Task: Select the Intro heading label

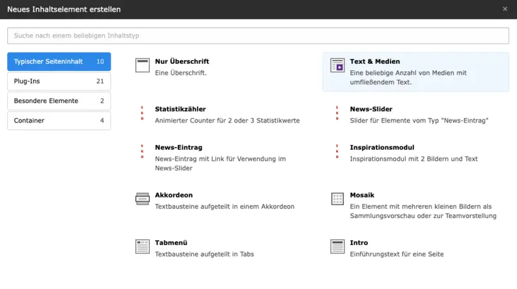Action: (x=359, y=243)
